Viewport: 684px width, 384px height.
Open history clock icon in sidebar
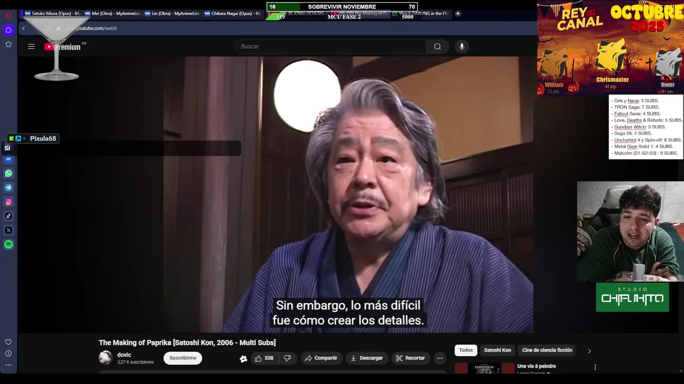tap(8, 354)
